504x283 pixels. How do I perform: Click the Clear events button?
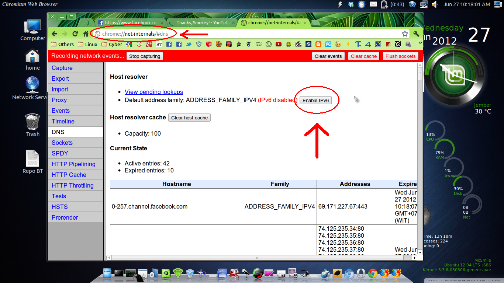click(x=328, y=56)
